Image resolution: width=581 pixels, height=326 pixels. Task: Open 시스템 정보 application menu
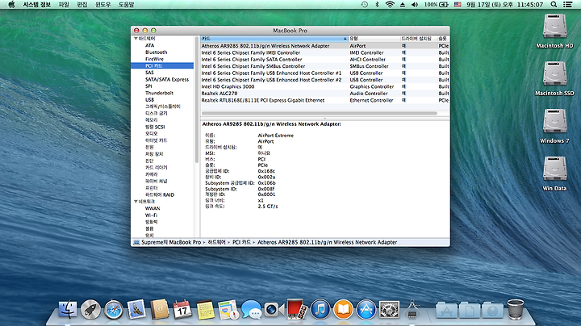click(x=36, y=5)
